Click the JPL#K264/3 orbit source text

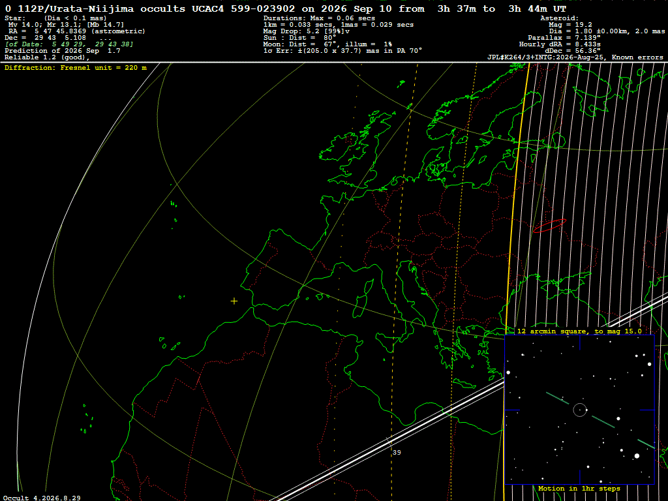coord(575,57)
